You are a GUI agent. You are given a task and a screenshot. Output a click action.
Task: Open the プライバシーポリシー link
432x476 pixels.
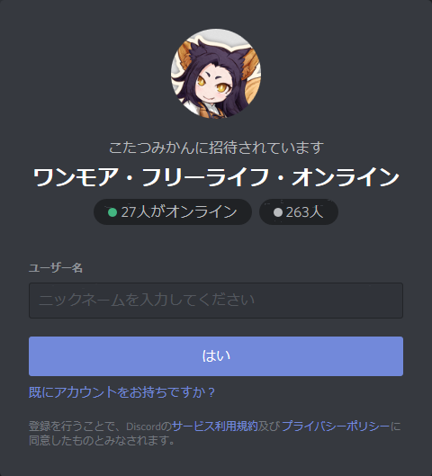tap(336, 427)
